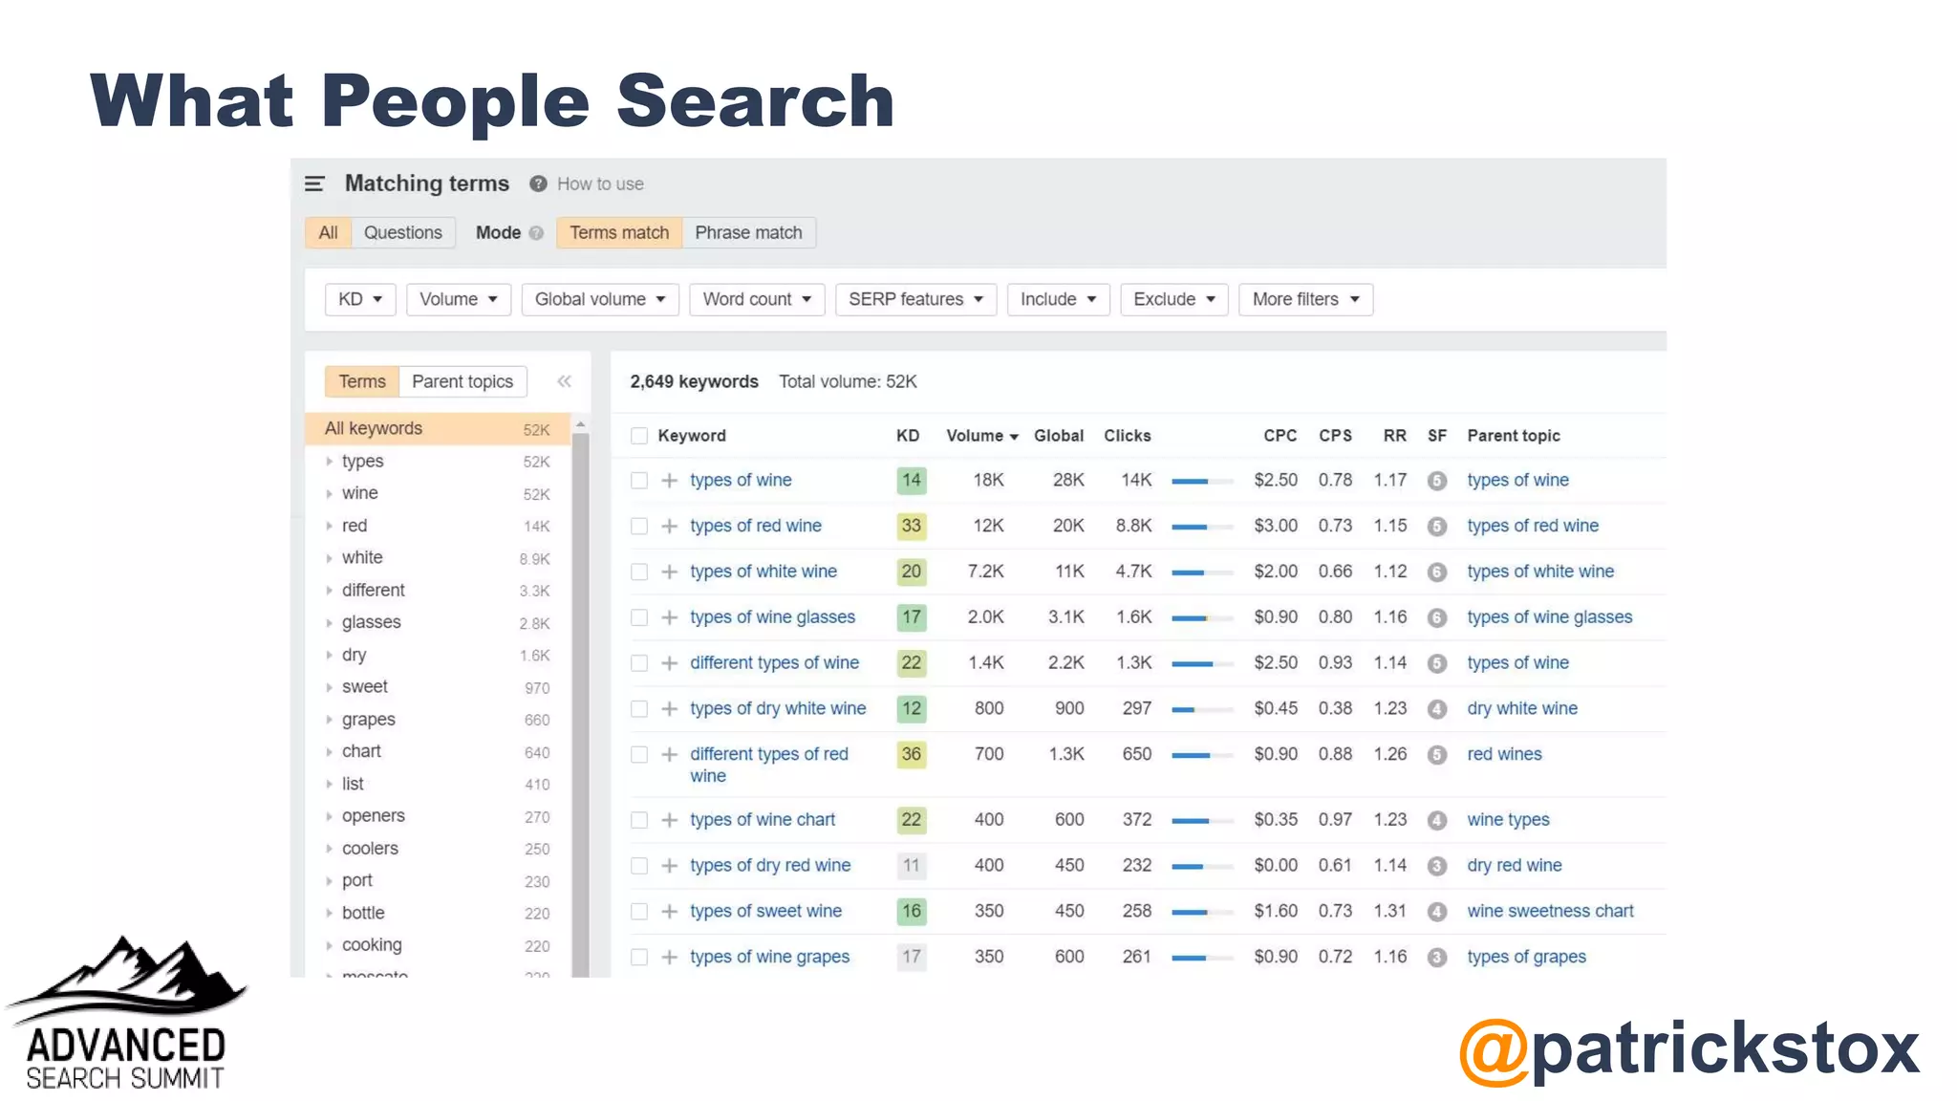Check the 'types of red wine' row checkbox
The image size is (1957, 1101).
point(639,527)
